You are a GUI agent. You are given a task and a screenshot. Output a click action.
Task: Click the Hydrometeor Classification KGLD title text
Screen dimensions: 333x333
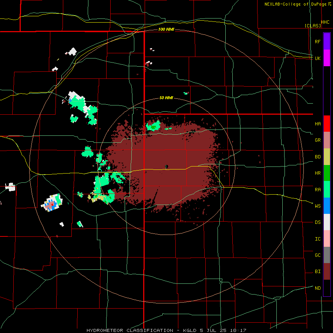click(166, 330)
